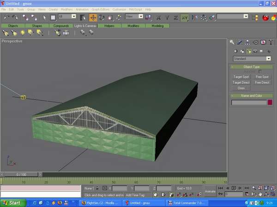Jump to the animation start frame
This screenshot has height=207, width=277.
[221, 188]
